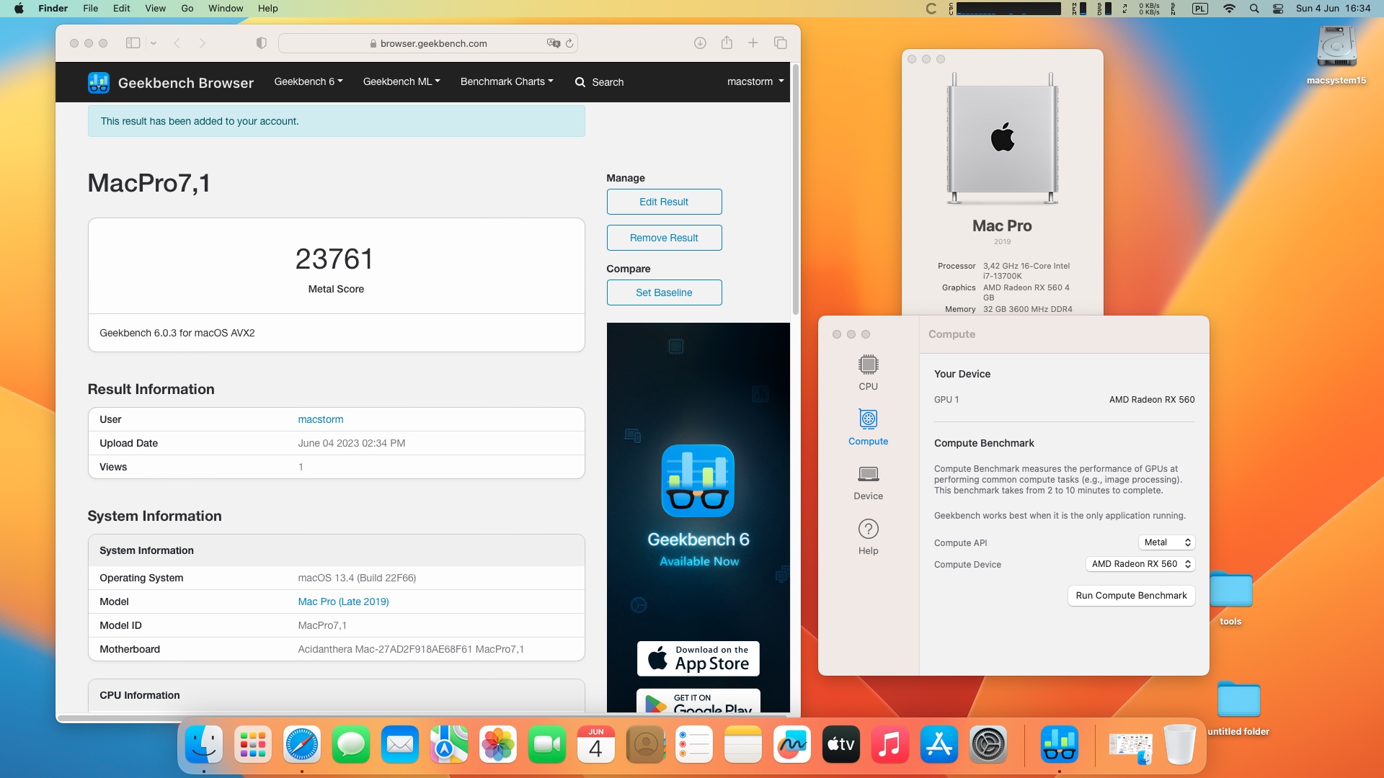Image resolution: width=1384 pixels, height=778 pixels.
Task: Click Safari share icon
Action: coord(727,43)
